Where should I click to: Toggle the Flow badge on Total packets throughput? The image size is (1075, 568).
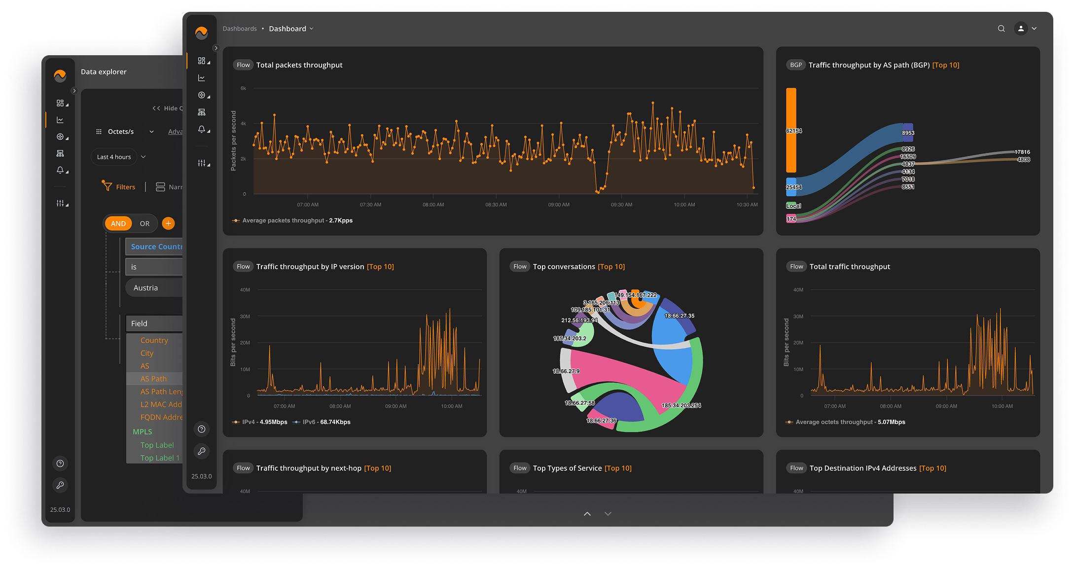click(x=243, y=65)
